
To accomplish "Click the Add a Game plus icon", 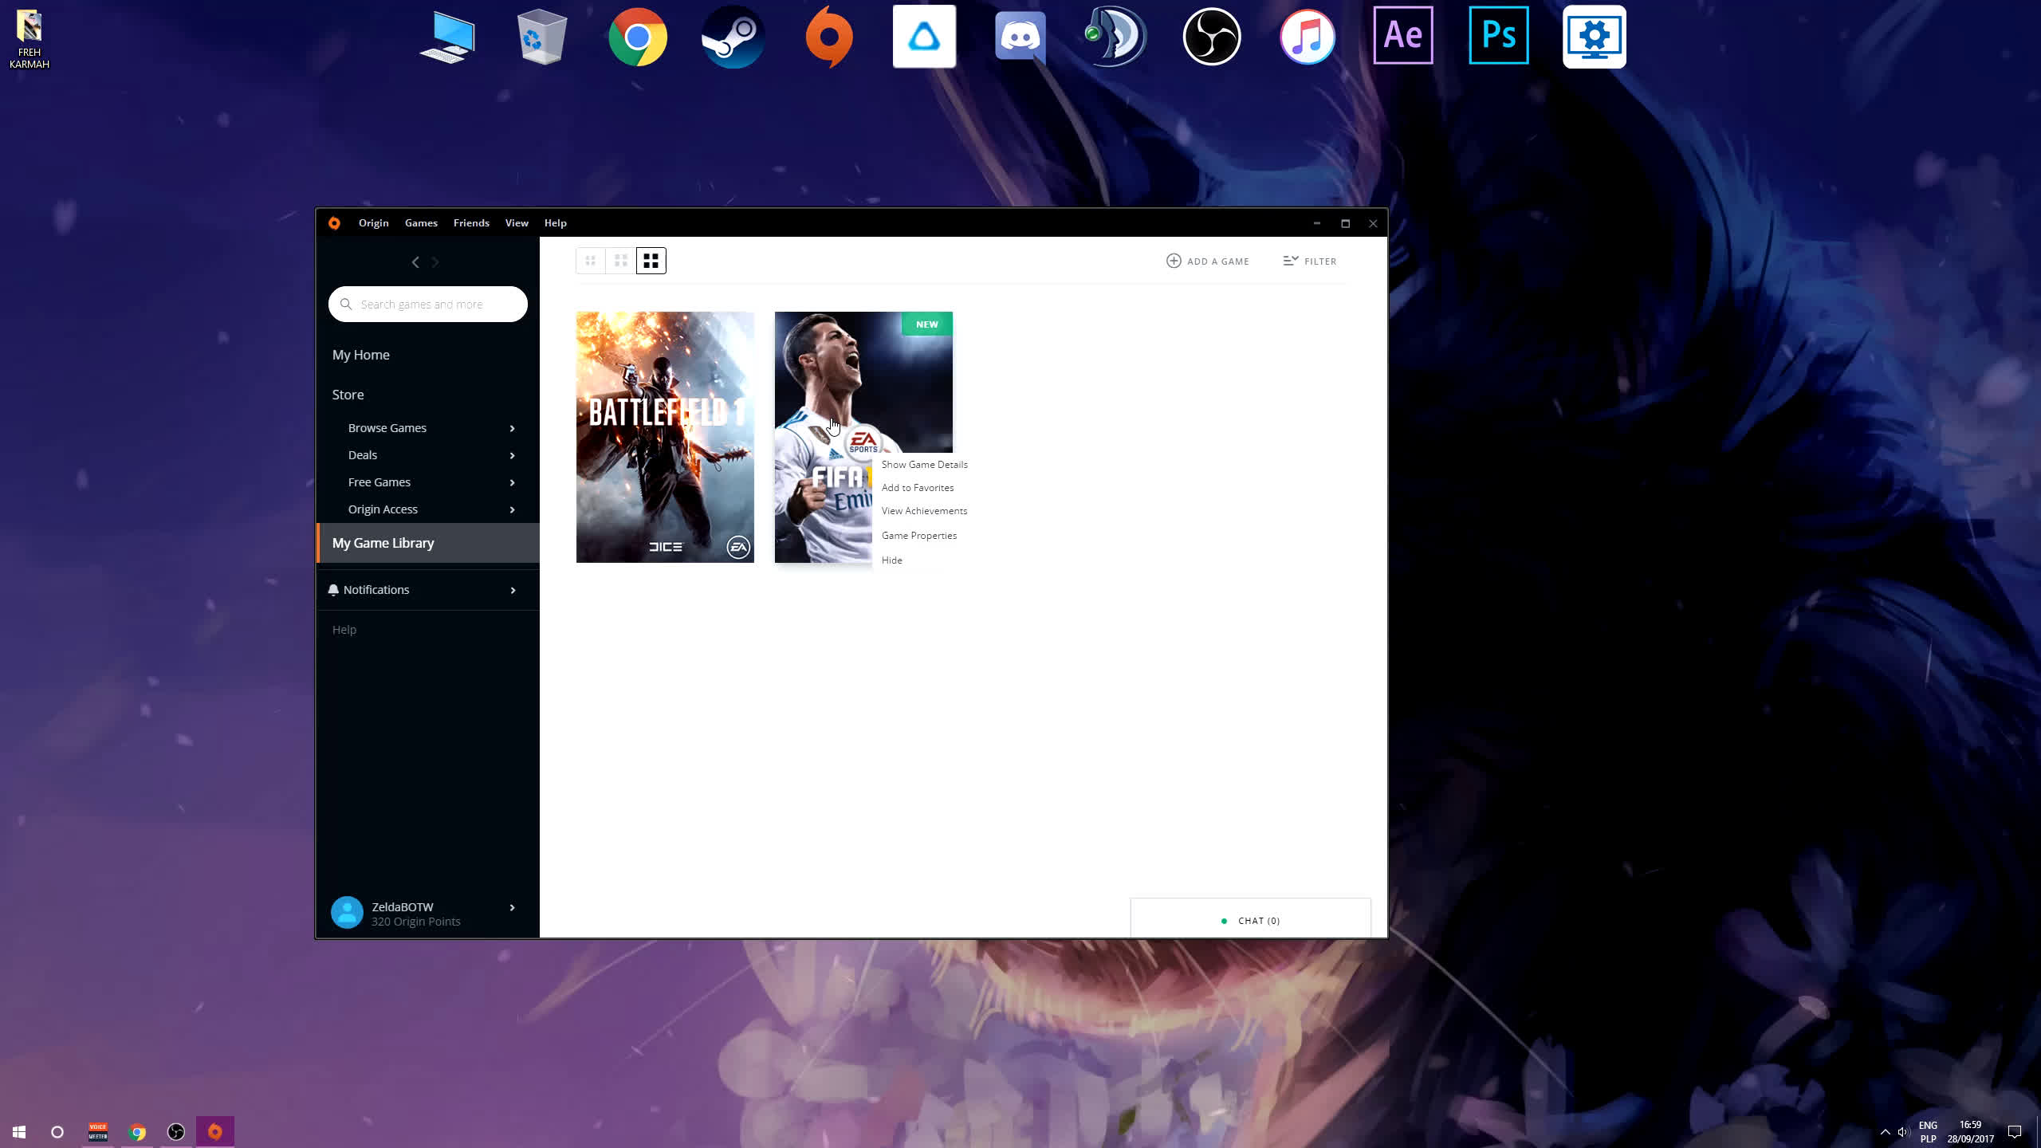I will 1174,261.
